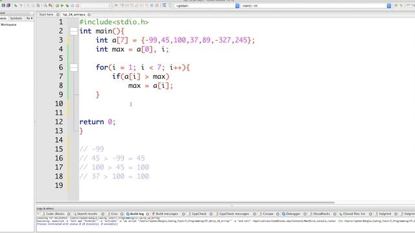This screenshot has height=233, width=415.
Task: Click the 'Logs & others' panel title
Action: (45, 208)
